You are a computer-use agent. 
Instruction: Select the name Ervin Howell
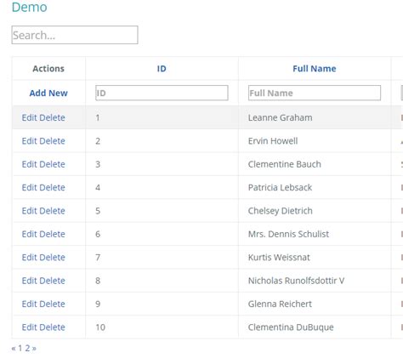pyautogui.click(x=273, y=141)
